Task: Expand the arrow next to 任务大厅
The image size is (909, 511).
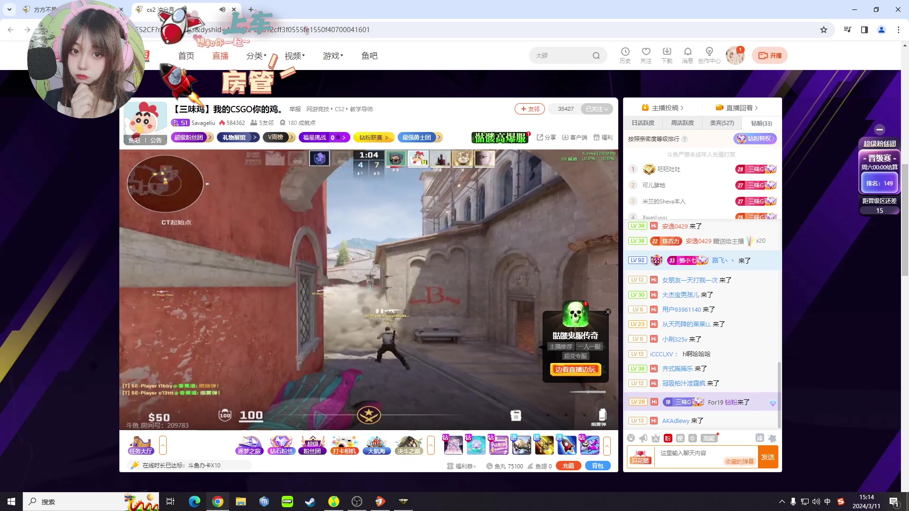Action: click(163, 445)
